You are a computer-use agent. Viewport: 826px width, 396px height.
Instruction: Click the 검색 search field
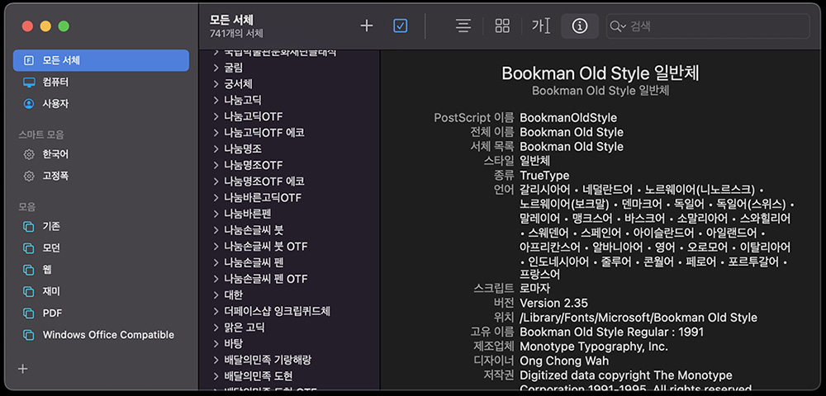click(x=708, y=26)
